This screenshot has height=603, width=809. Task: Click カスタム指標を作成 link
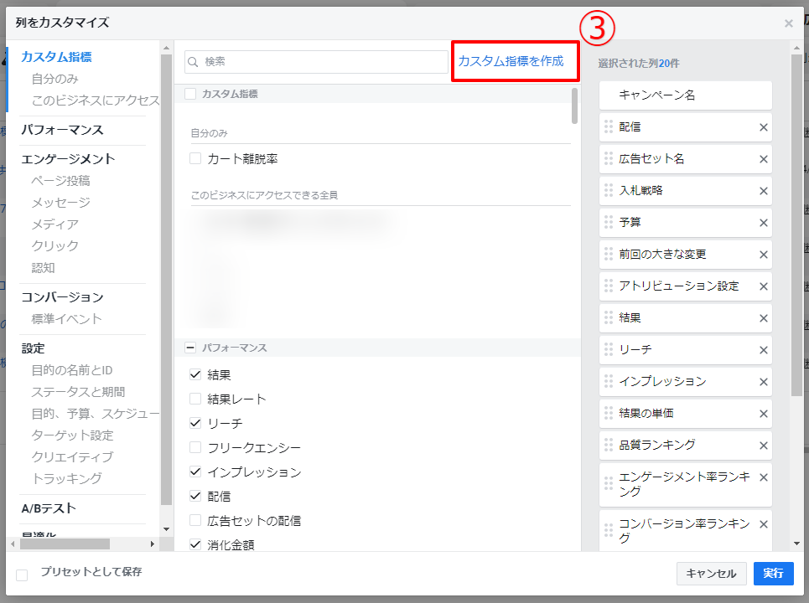(x=511, y=61)
